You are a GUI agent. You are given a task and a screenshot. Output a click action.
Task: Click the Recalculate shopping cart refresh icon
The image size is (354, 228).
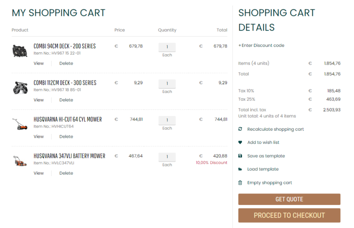(240, 129)
